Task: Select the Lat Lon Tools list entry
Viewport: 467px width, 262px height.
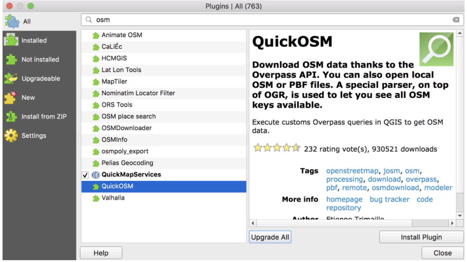Action: 164,70
